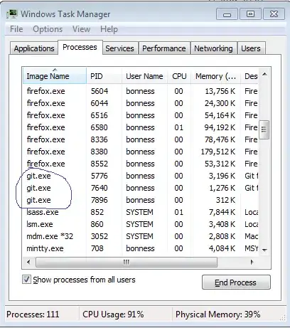Screen dimensions: 290x328
Task: Sort by Image Name column header
Action: 55,76
